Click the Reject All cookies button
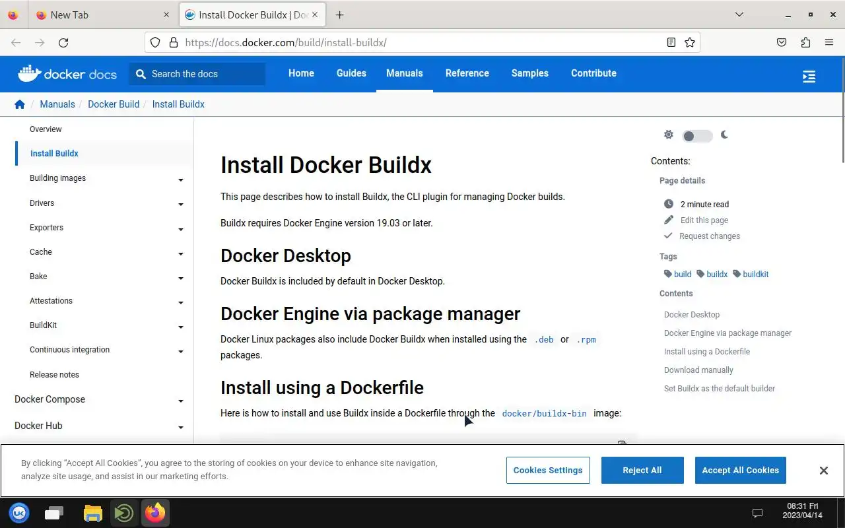The height and width of the screenshot is (528, 845). 642,470
